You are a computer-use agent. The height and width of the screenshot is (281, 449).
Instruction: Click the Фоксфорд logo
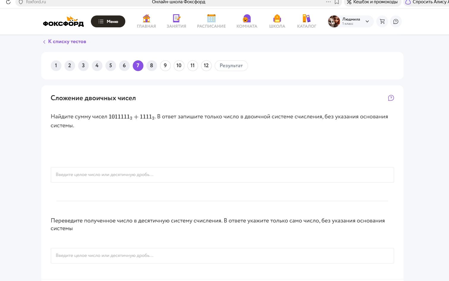point(63,22)
